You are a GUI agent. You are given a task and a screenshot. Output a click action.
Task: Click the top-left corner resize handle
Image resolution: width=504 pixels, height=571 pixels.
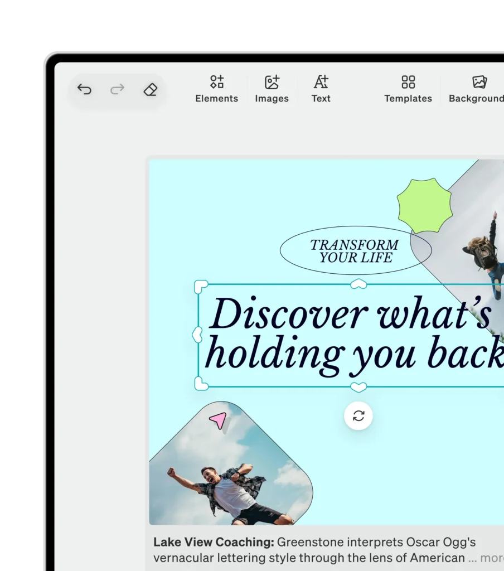point(201,287)
